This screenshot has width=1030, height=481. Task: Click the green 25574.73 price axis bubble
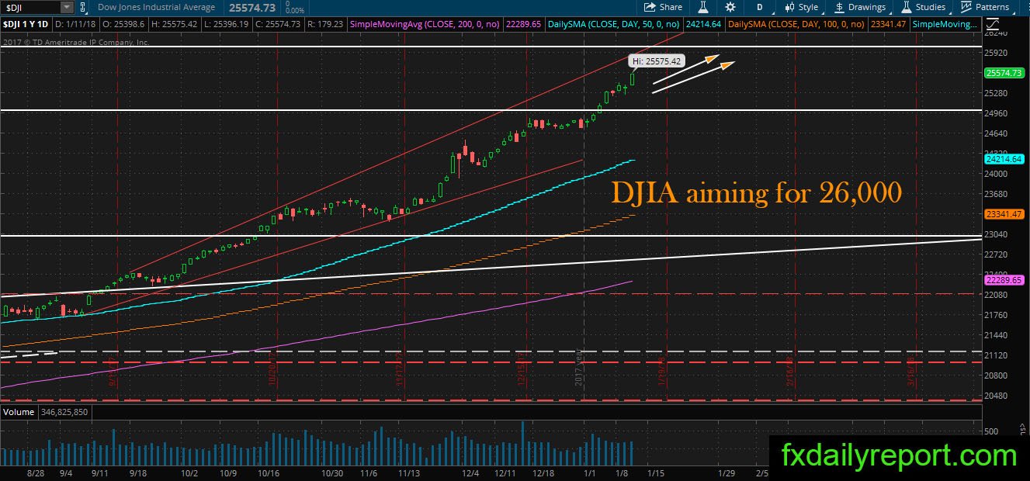coord(1004,73)
